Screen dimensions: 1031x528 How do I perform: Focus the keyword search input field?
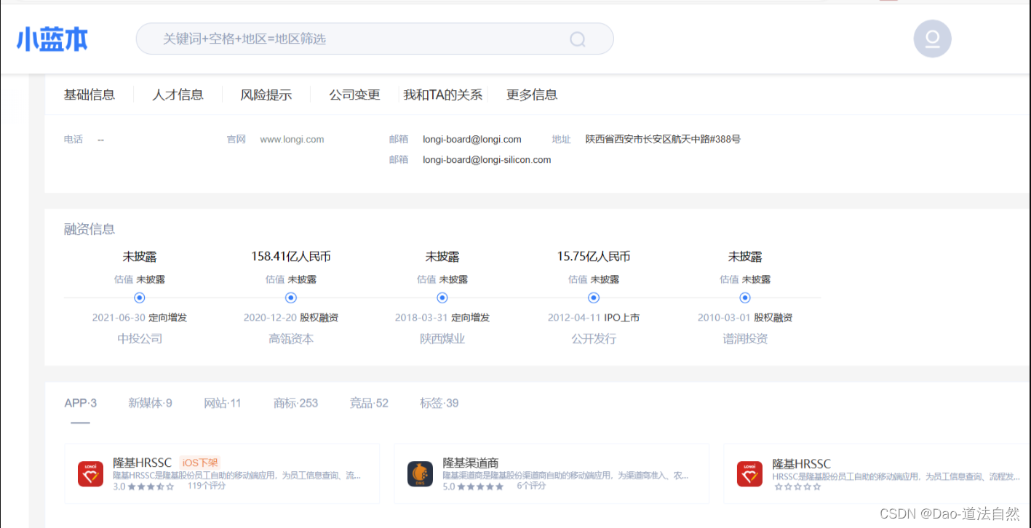pyautogui.click(x=375, y=39)
